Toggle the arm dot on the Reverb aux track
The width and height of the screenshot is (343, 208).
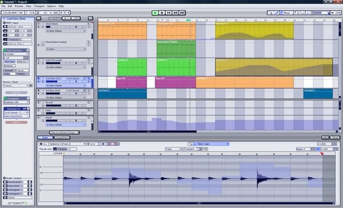39,102
